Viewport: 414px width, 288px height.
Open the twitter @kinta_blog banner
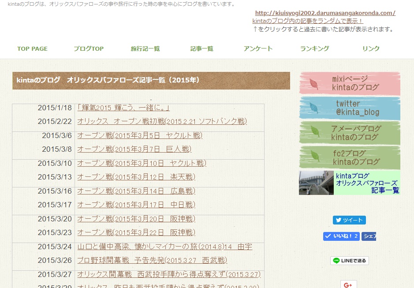350,108
